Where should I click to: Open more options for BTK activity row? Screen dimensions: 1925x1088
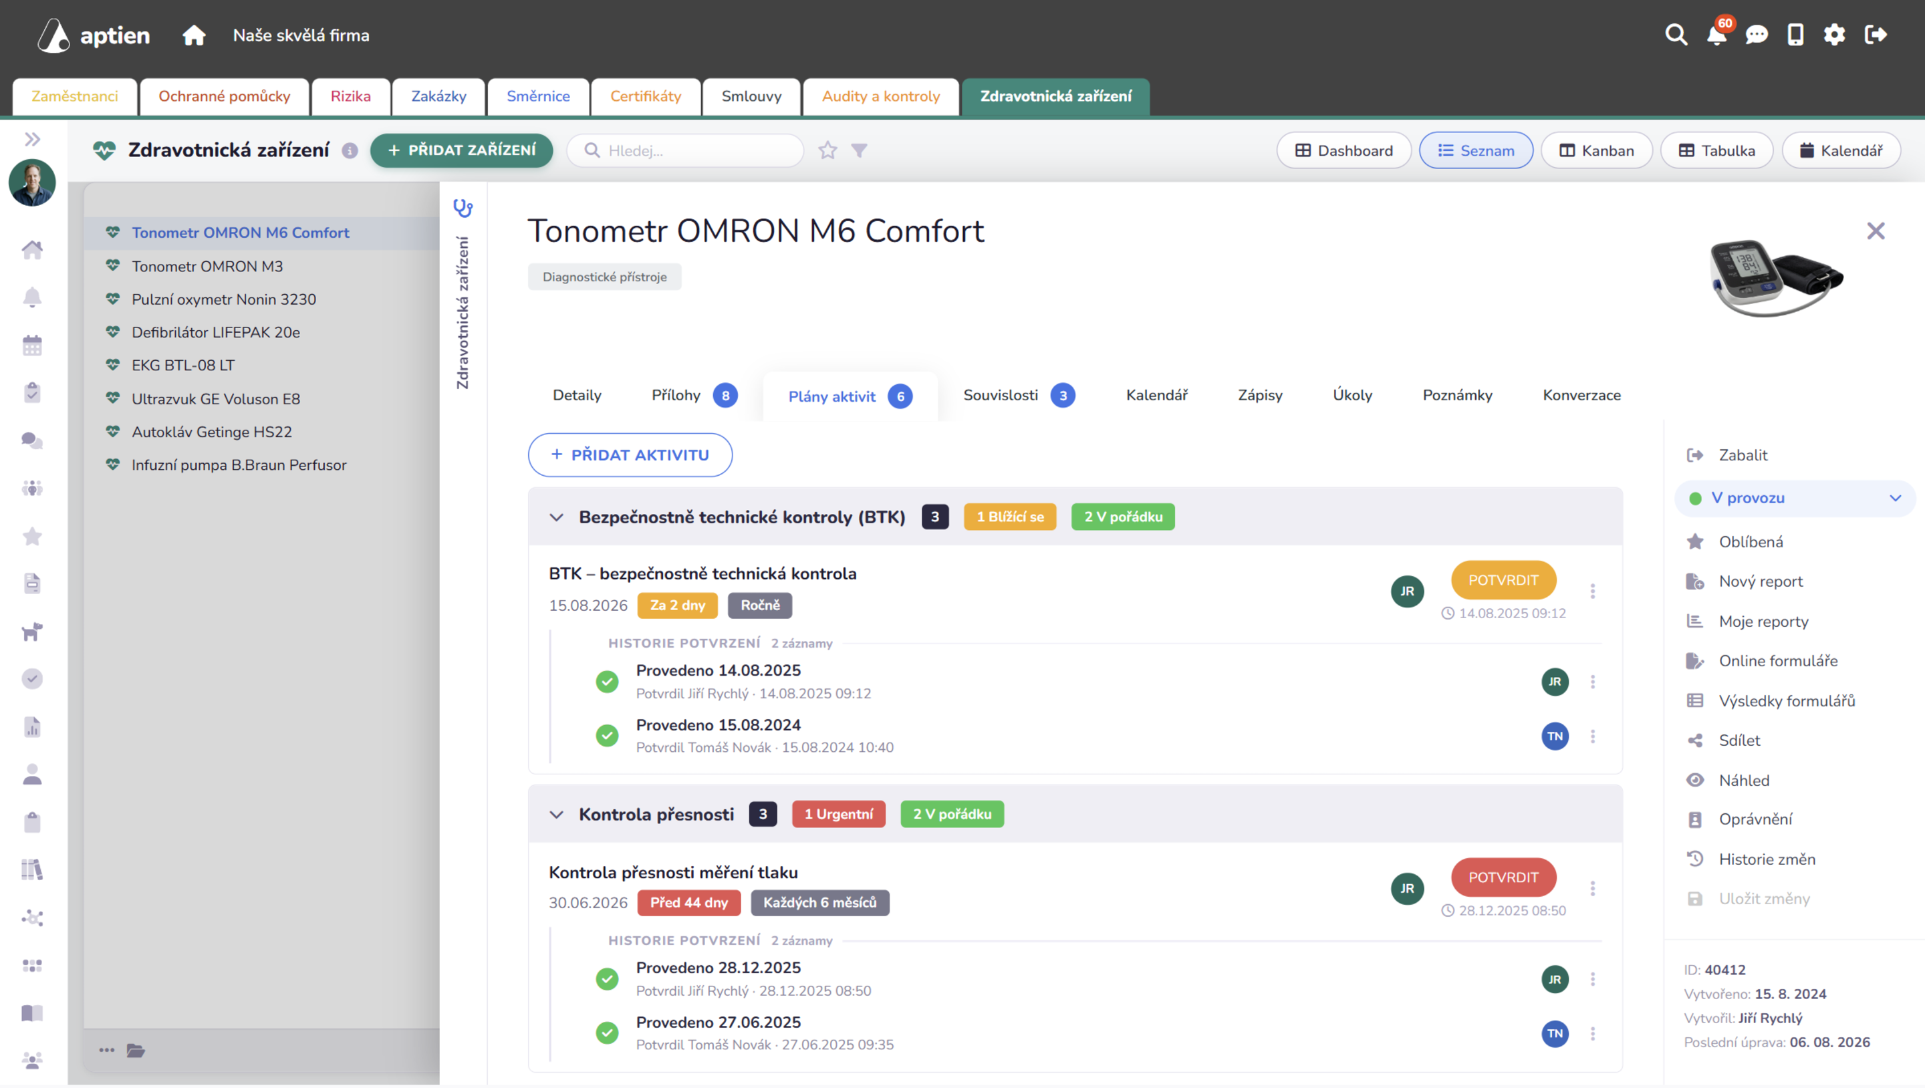click(x=1592, y=591)
